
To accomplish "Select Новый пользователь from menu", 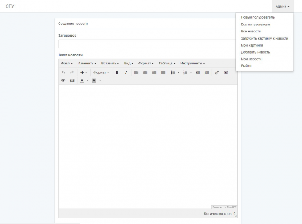I will coord(258,17).
